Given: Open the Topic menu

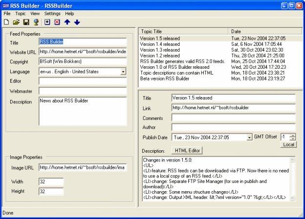Looking at the screenshot, I should click(20, 14).
